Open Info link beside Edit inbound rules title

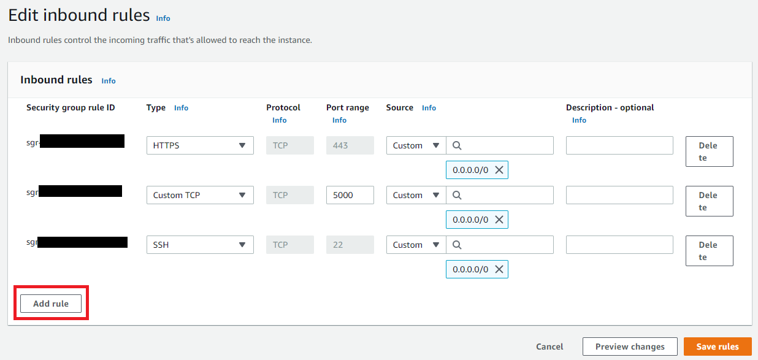point(163,18)
